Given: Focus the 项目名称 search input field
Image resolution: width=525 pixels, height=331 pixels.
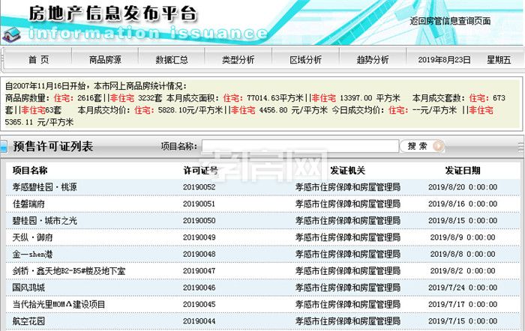Looking at the screenshot, I should coord(300,146).
